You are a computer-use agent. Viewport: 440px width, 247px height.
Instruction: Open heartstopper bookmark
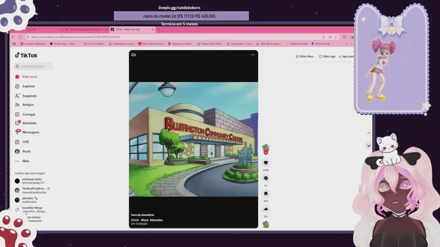(122, 44)
